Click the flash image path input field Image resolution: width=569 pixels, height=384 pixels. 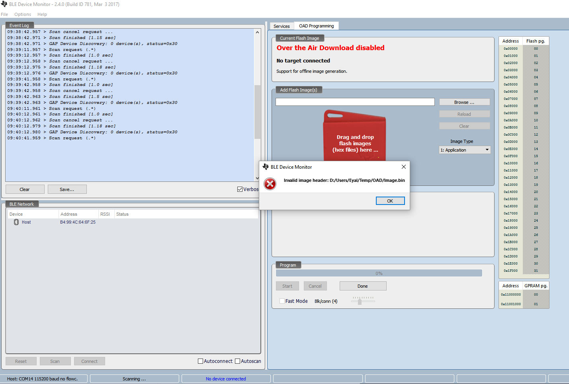coord(355,102)
